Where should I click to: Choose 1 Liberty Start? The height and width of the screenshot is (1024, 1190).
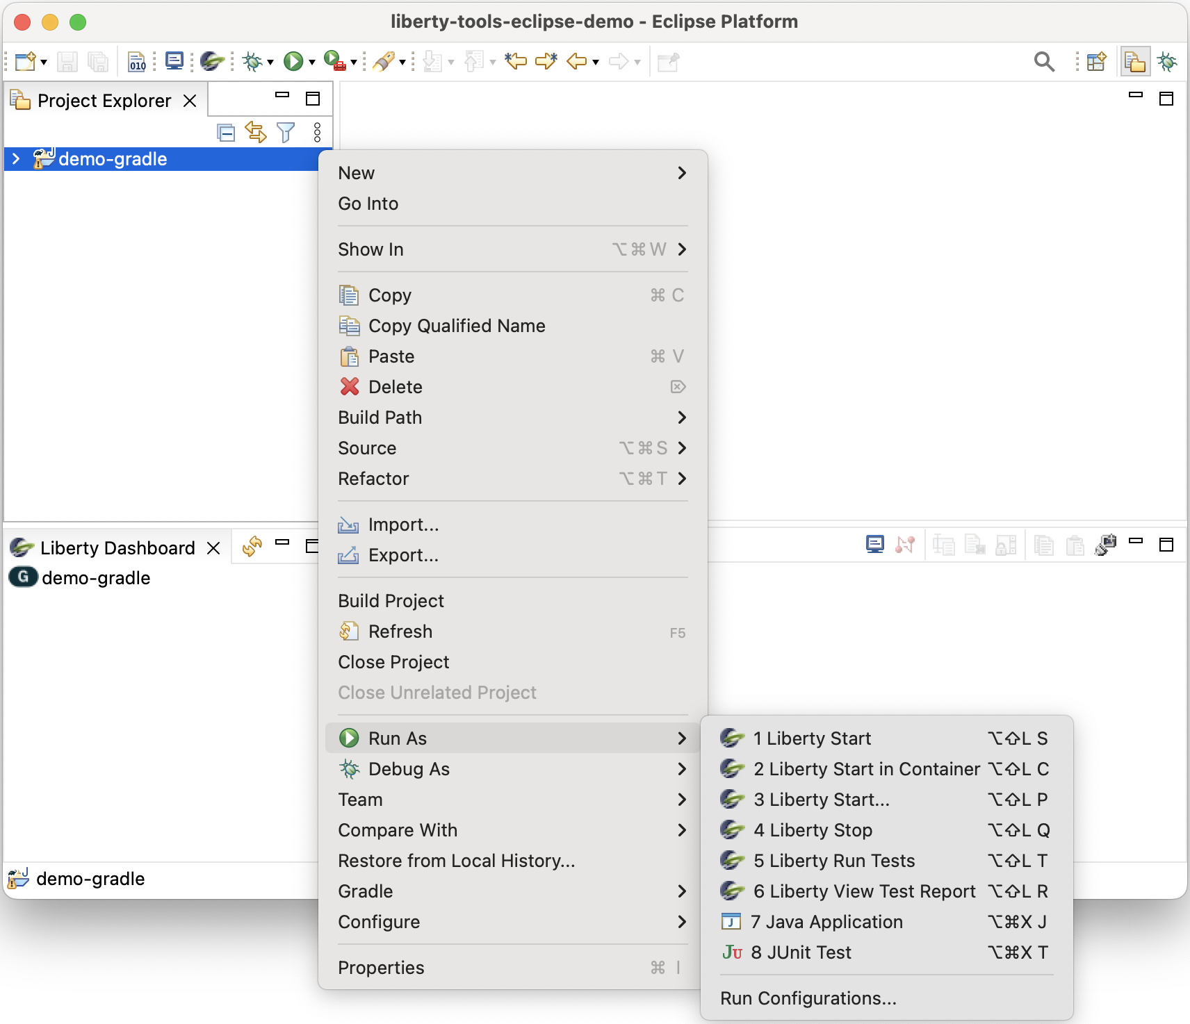886,738
